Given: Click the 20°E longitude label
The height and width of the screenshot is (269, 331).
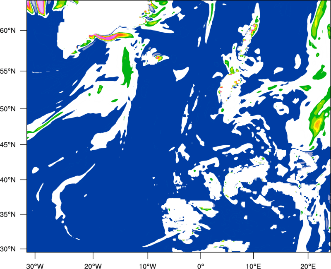Looking at the screenshot, I should click(308, 266).
